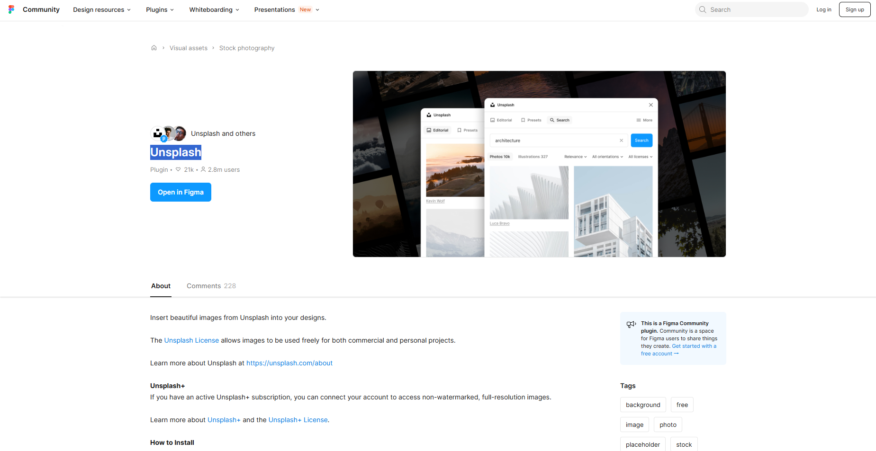Select the stock tag

click(x=684, y=444)
